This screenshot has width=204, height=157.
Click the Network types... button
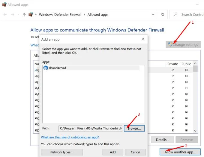coord(62,152)
